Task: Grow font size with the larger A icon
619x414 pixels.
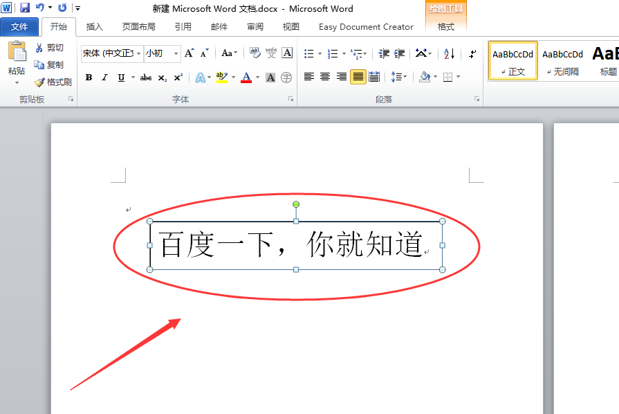Action: click(x=190, y=53)
